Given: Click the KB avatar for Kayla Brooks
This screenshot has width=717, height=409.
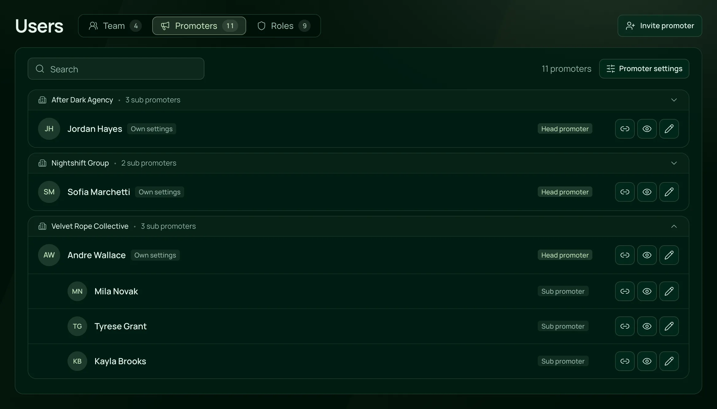Looking at the screenshot, I should 77,361.
